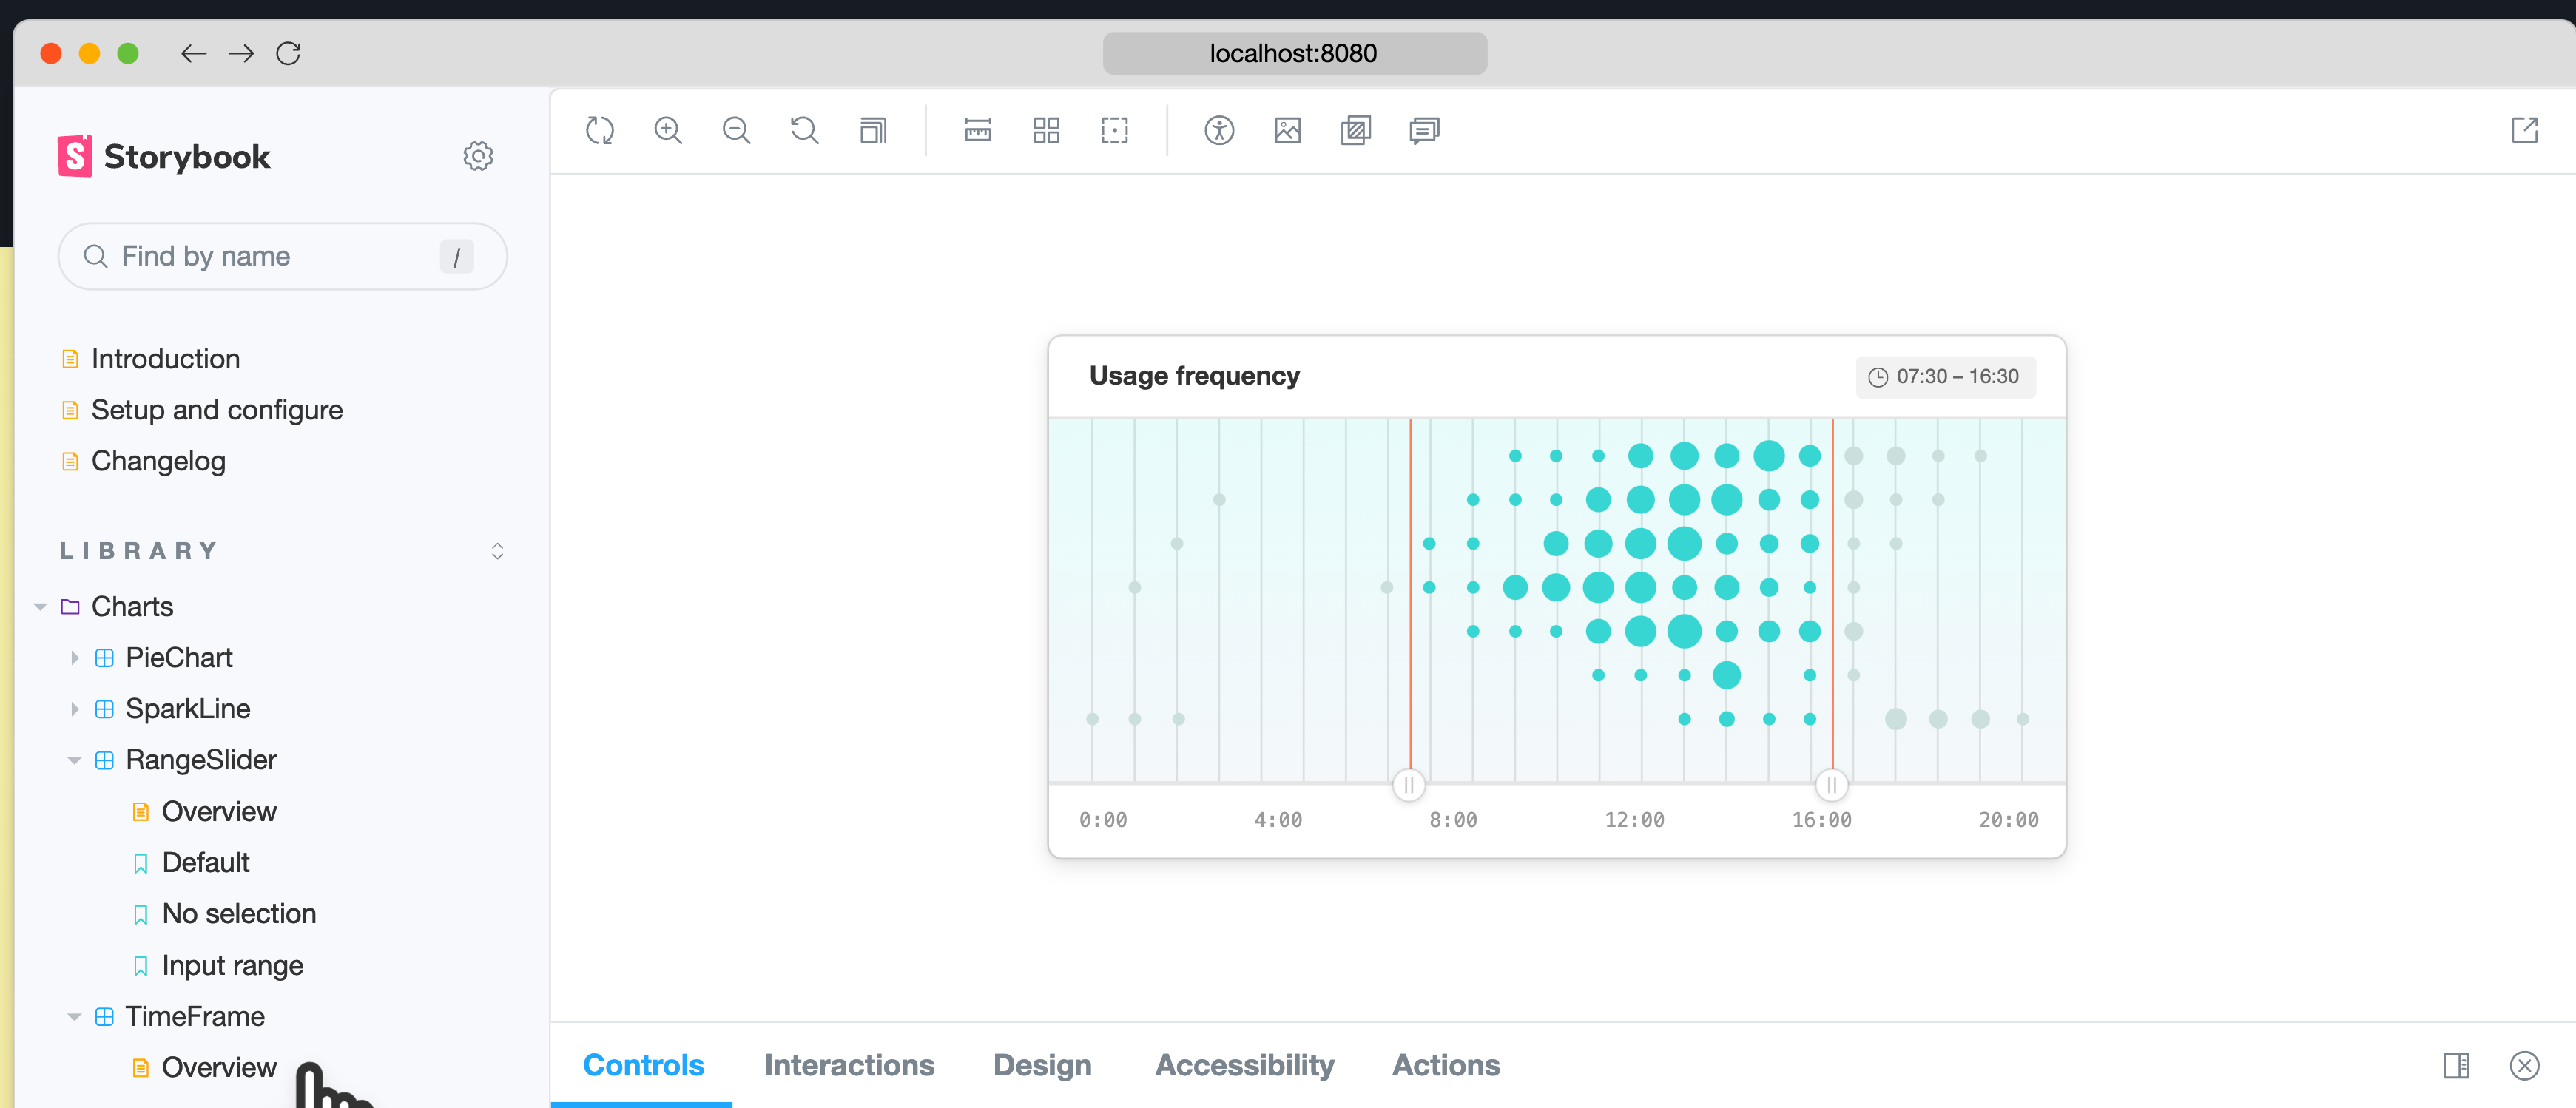Screen dimensions: 2576x1108
Task: Switch to the Controls tab
Action: [643, 1065]
